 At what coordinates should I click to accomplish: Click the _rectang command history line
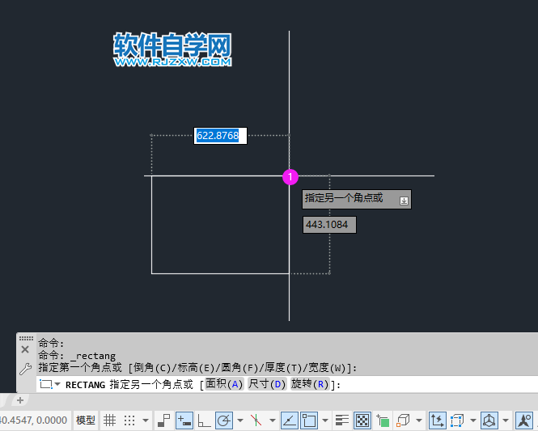[x=77, y=356]
